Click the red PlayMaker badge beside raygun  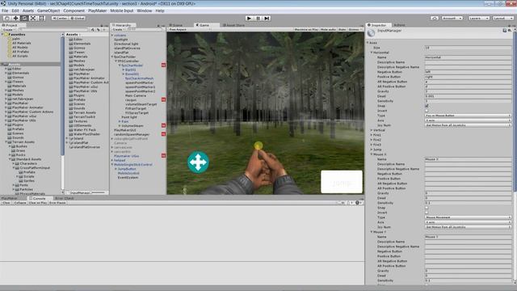(163, 99)
